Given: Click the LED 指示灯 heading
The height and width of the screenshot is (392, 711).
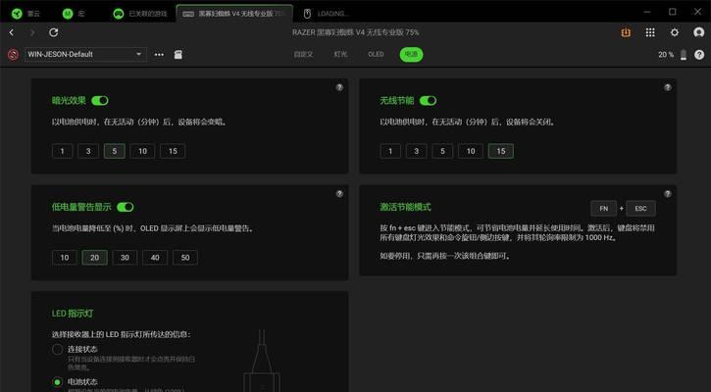Looking at the screenshot, I should 73,314.
